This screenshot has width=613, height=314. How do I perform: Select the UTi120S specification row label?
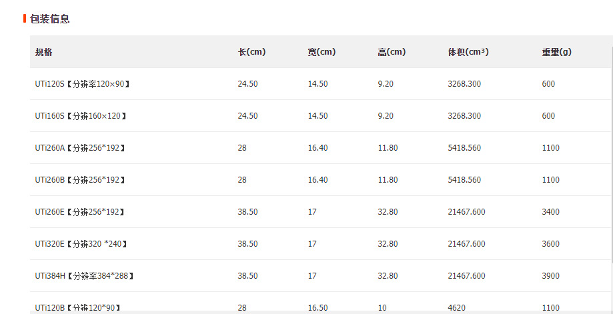(x=82, y=84)
